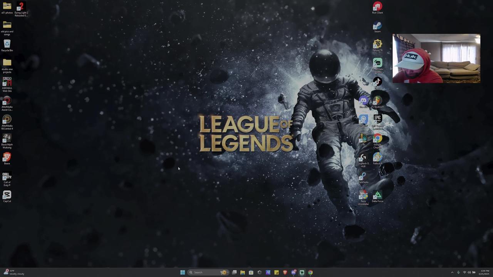This screenshot has height=277, width=493.
Task: Select the a51 photos folder
Action: [7, 8]
